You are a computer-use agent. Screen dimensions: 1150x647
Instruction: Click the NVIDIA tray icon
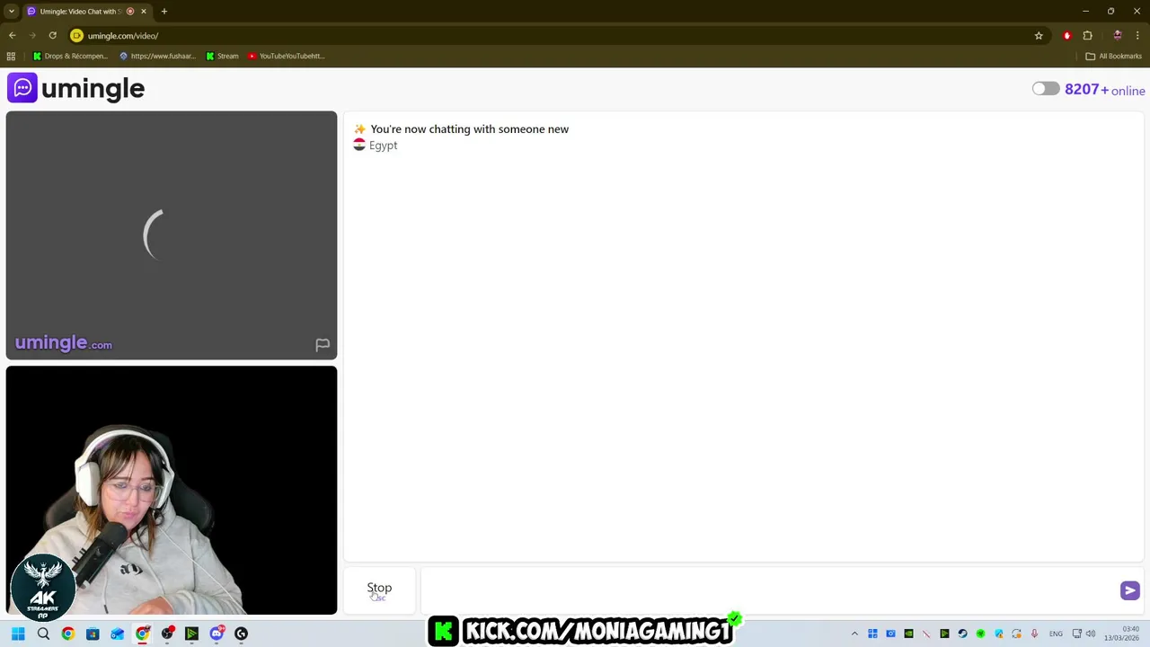(908, 634)
